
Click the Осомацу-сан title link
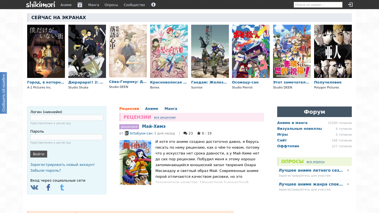click(245, 82)
